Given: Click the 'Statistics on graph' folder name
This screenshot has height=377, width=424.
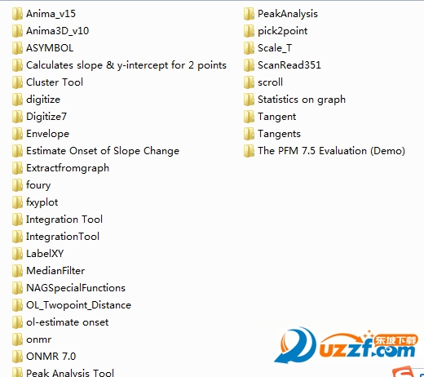Looking at the screenshot, I should [302, 100].
